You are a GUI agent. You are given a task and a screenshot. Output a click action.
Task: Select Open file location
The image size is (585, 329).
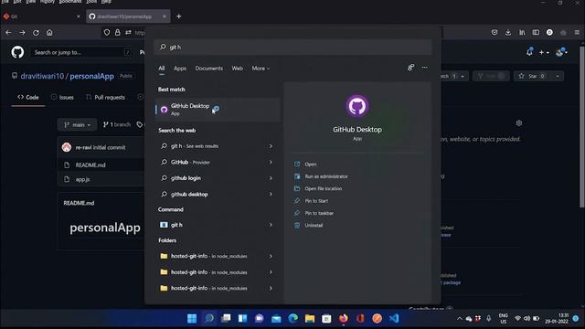(323, 189)
